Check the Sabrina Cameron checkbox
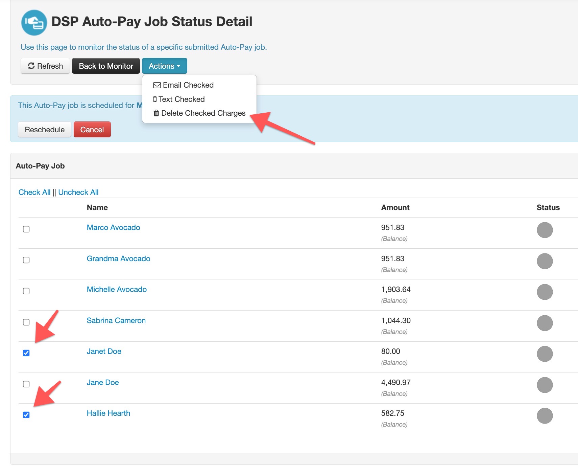578x475 pixels. [x=26, y=322]
